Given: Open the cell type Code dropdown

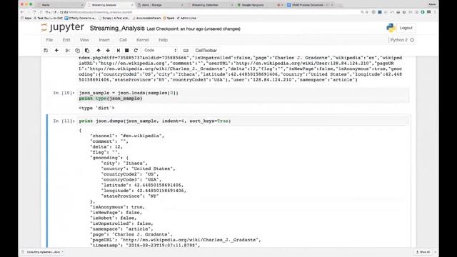Looking at the screenshot, I should (x=160, y=51).
